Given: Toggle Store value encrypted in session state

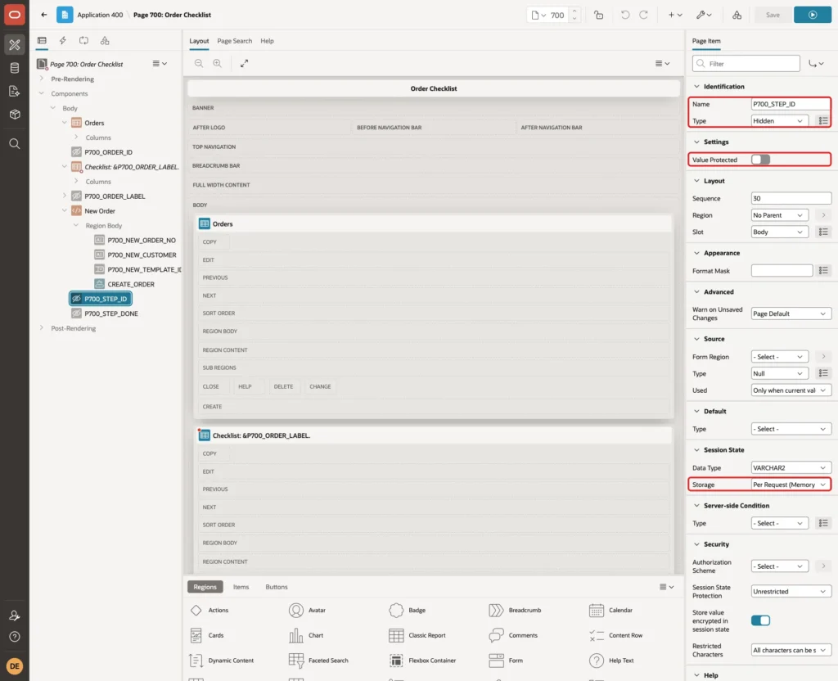Looking at the screenshot, I should 760,620.
